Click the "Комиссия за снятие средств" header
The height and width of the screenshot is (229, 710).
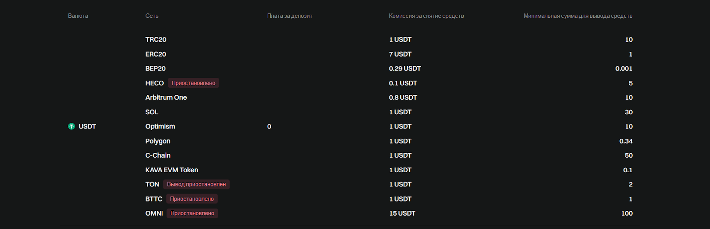426,16
